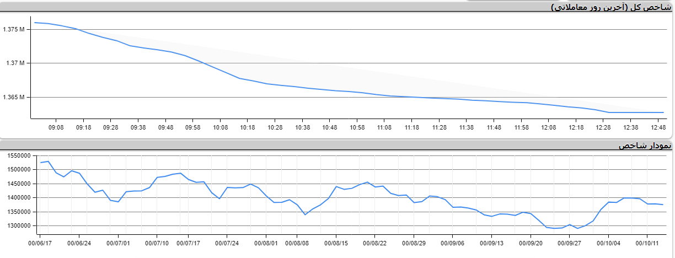Click the 1.375 M y-axis label
Screen dimensions: 675x258
(x=14, y=29)
